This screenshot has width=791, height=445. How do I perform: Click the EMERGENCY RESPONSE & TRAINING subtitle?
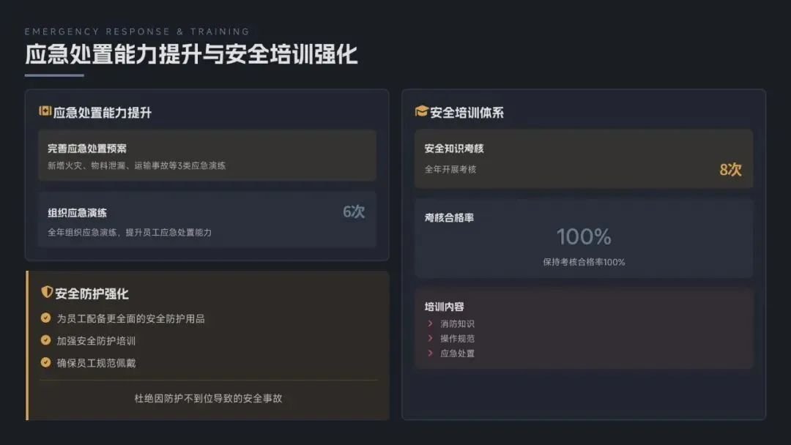tap(137, 31)
